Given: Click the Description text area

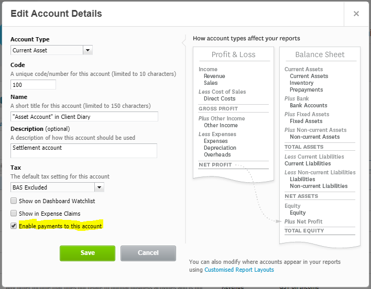Looking at the screenshot, I should [x=84, y=151].
